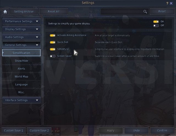This screenshot has width=176, height=136.
Task: Open the Show/Hide submenu item
Action: [21, 61]
